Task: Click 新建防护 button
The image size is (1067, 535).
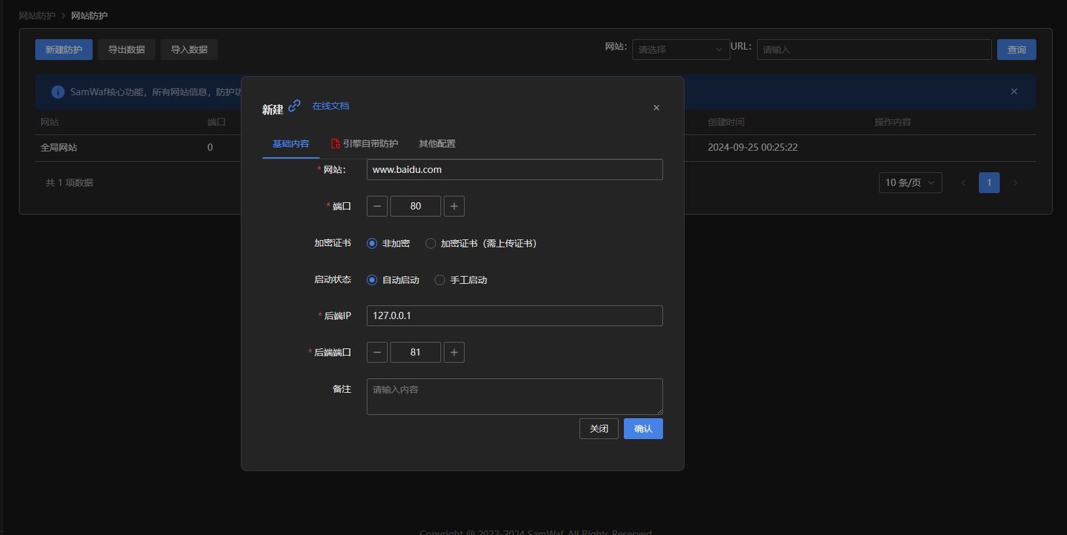Action: [x=64, y=50]
